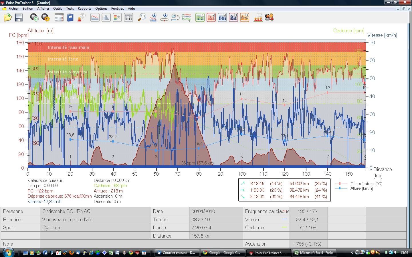The height and width of the screenshot is (257, 412).
Task: Click the Personne field Christophe BOURNAC
Action: (x=96, y=211)
